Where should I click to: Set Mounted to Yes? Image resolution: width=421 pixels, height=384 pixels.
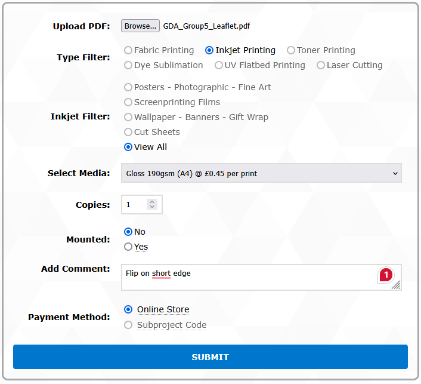128,247
